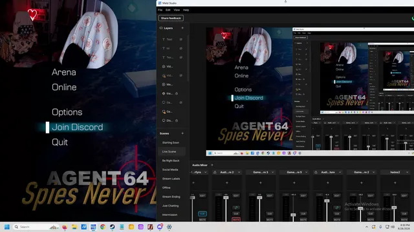The width and height of the screenshot is (414, 232).
Task: Click the 'the...' layer gear icon
Action: point(164,93)
